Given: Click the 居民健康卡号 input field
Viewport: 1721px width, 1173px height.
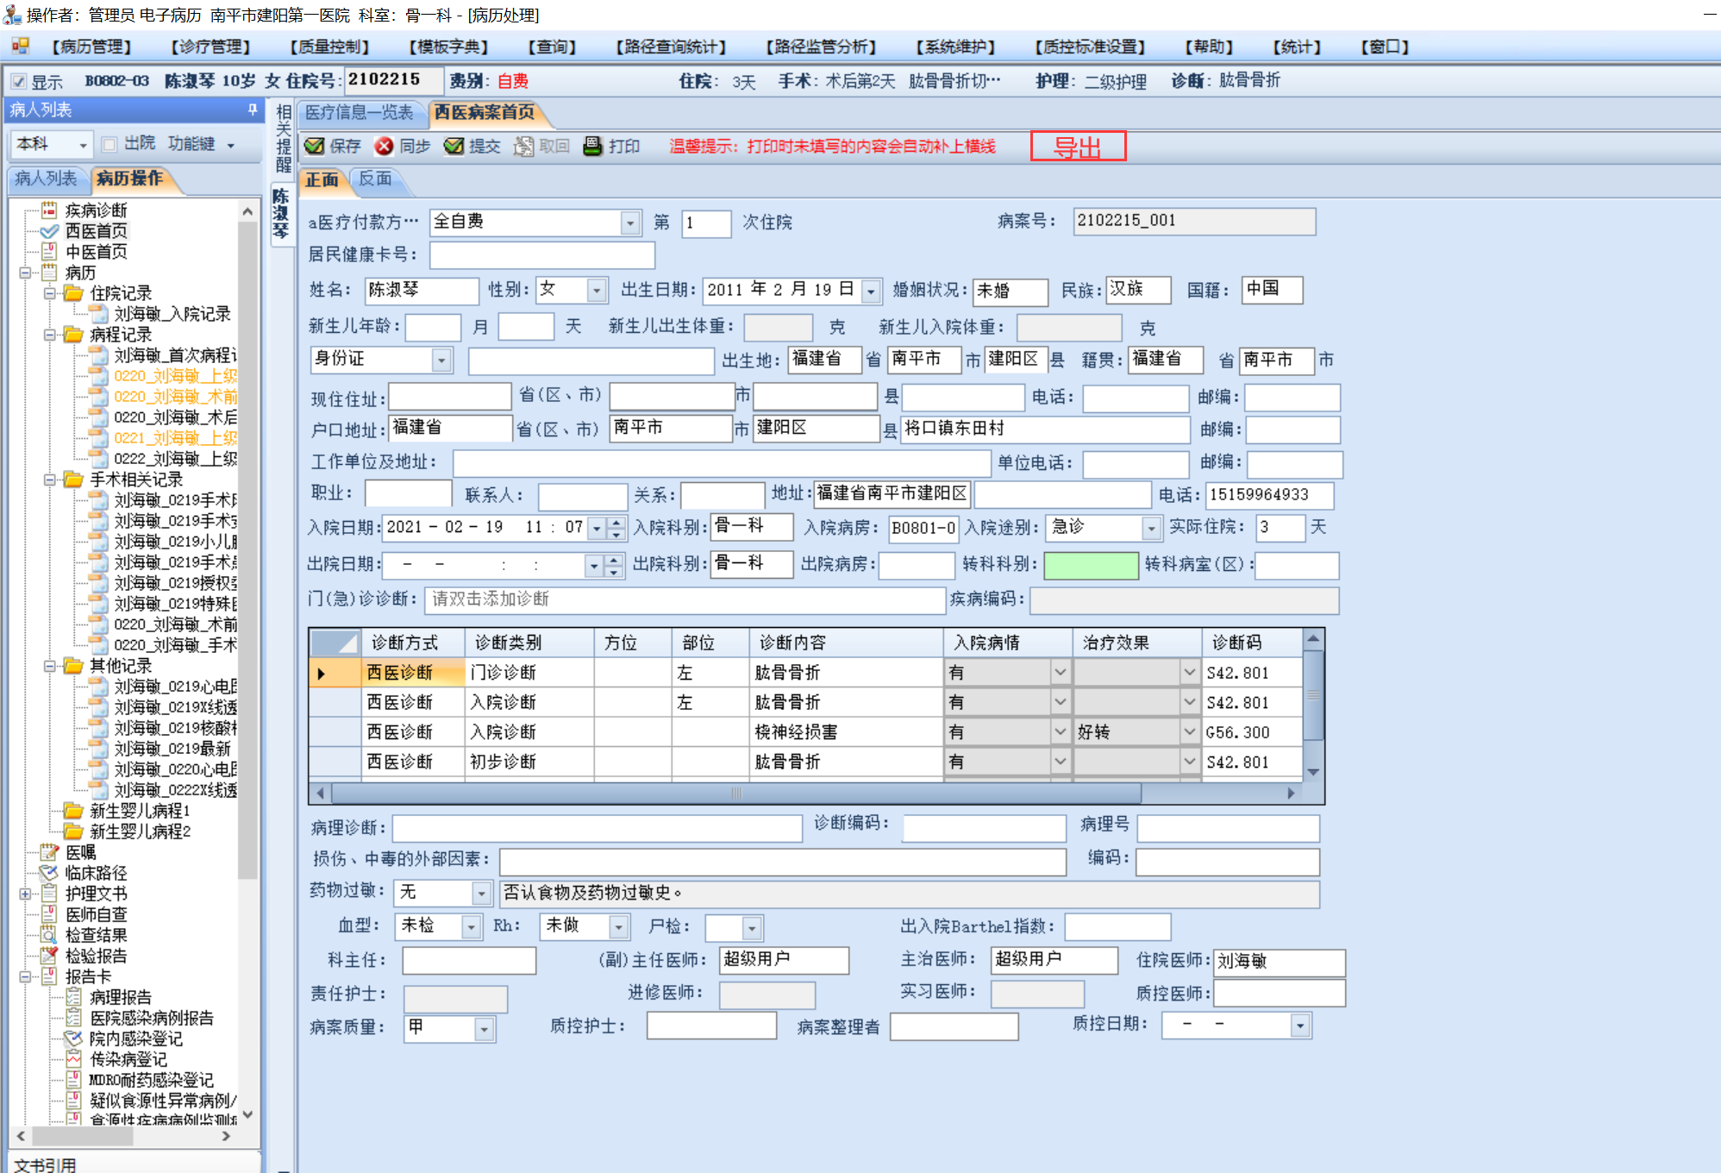Looking at the screenshot, I should coord(541,255).
